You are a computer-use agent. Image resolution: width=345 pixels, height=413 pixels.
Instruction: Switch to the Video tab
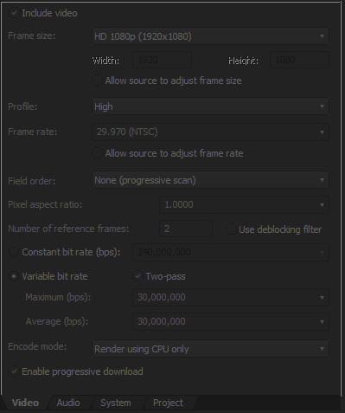tap(25, 403)
